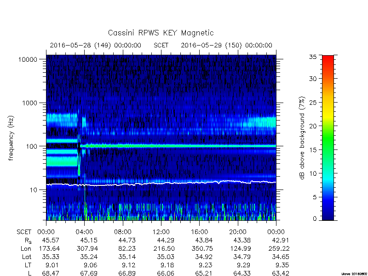The image size is (368, 276).
Task: Click LT value '9.35'
Action: click(x=282, y=265)
